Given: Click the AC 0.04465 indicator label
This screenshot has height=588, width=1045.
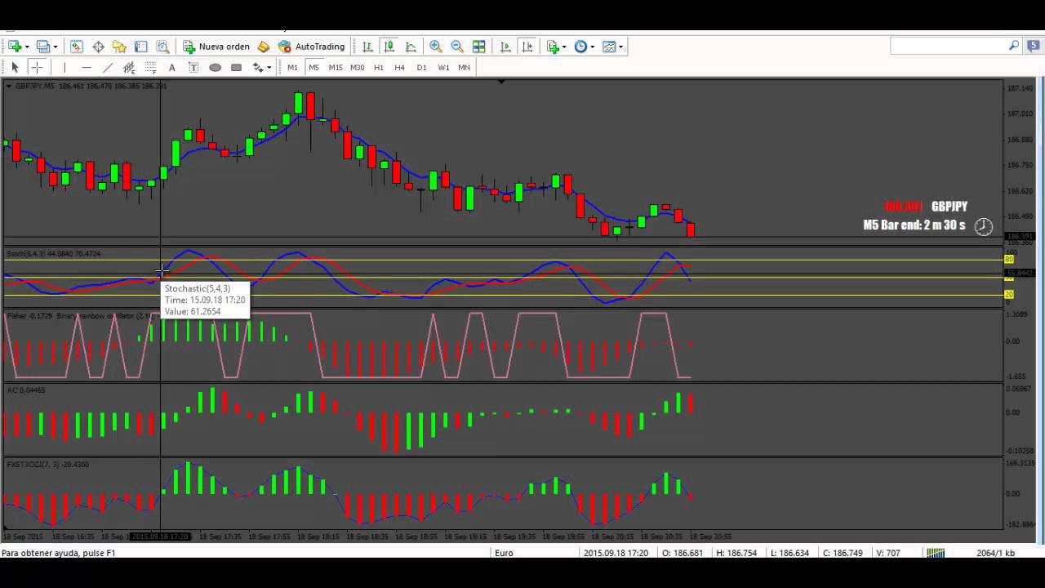Looking at the screenshot, I should click(26, 390).
